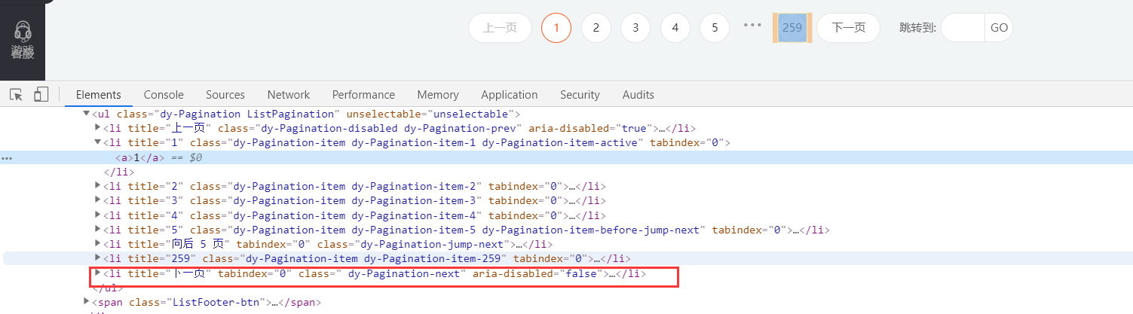Expand the li title 2 node
The width and height of the screenshot is (1133, 314).
click(98, 186)
